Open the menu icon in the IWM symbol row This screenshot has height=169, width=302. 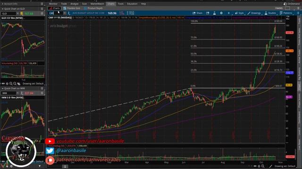coord(42,93)
